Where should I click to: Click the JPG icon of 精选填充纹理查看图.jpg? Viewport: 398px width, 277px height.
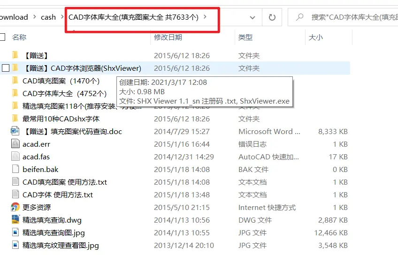pos(15,245)
